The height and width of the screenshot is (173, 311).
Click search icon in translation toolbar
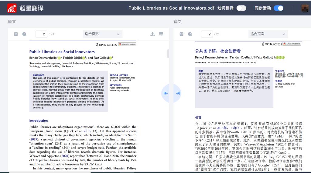(x=190, y=34)
